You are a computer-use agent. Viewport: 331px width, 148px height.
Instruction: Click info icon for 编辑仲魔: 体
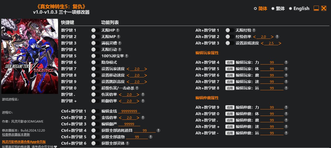tap(286, 114)
